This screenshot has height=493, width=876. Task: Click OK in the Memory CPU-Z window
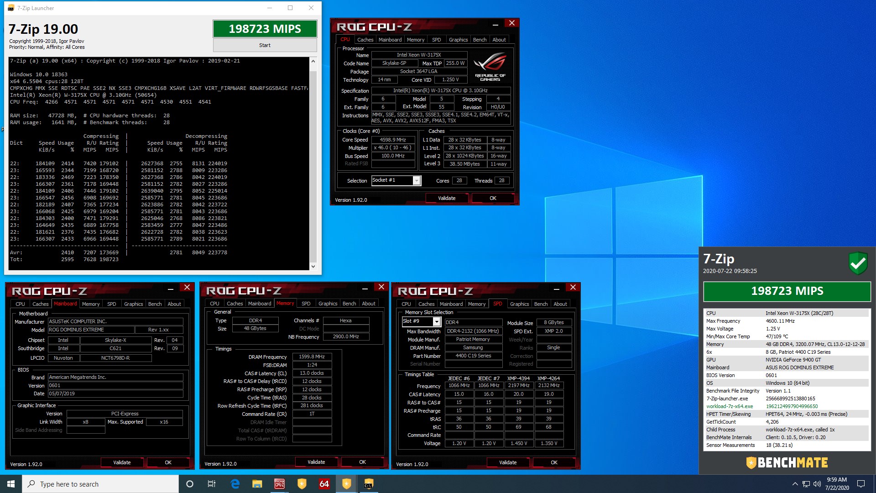pos(362,462)
